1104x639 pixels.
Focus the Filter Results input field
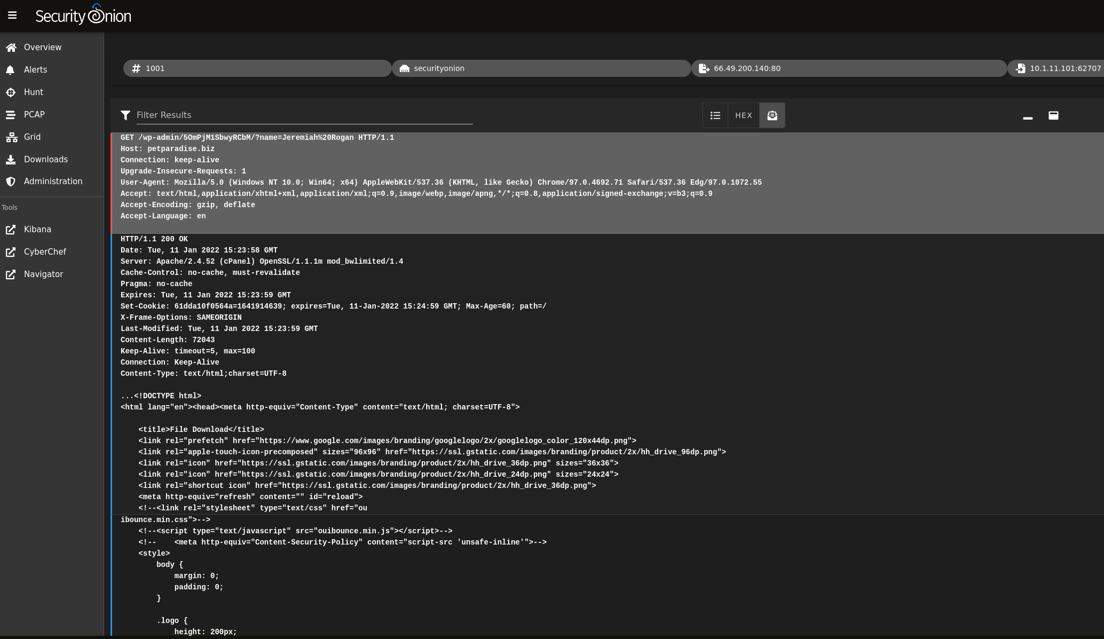coord(304,115)
